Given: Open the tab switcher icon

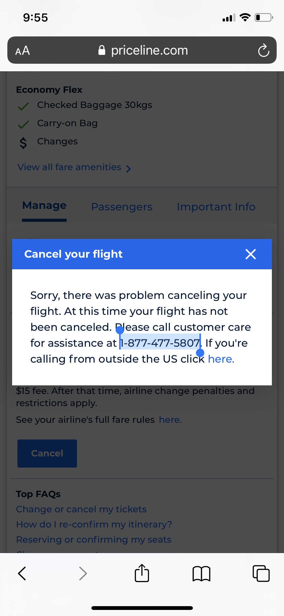Looking at the screenshot, I should [261, 573].
